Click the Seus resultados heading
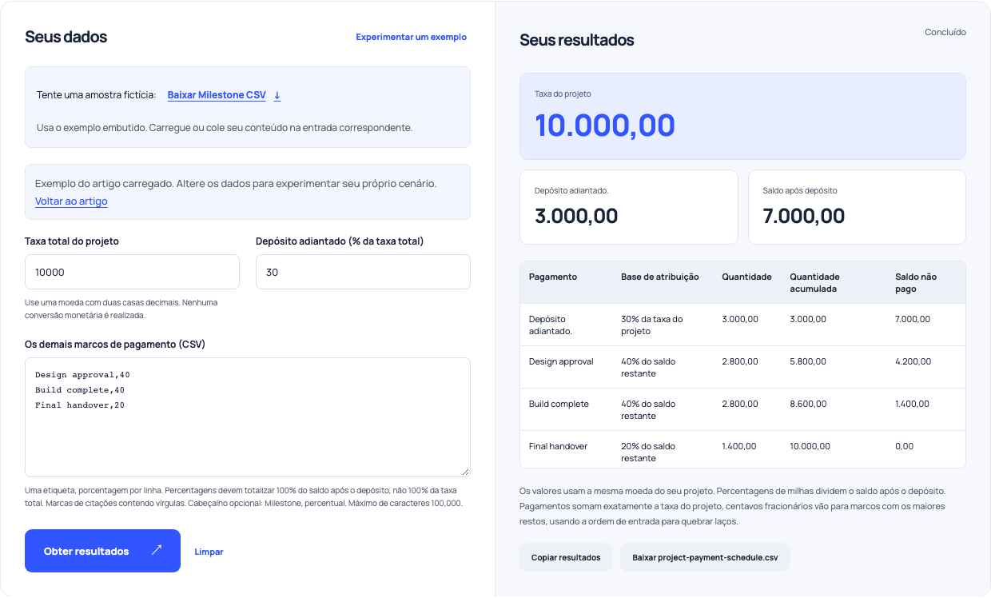991x598 pixels. coord(577,40)
